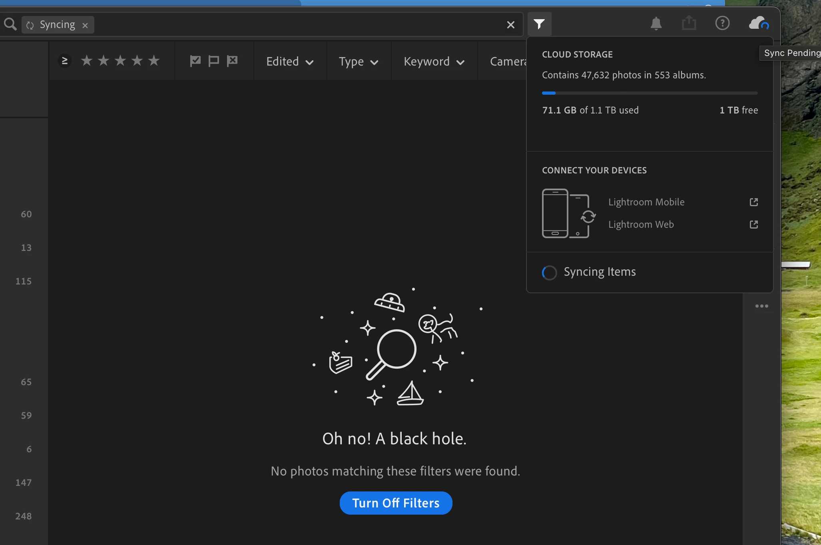Screen dimensions: 821x545
Task: Click the rating comparison operator symbol
Action: click(65, 61)
